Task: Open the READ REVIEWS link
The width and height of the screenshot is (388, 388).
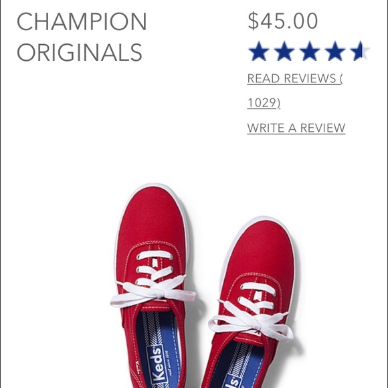Action: click(295, 79)
